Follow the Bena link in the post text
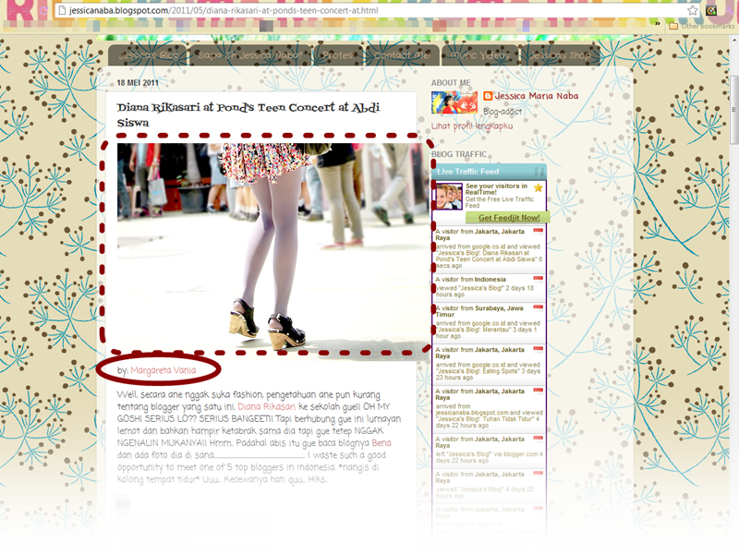 [x=382, y=443]
